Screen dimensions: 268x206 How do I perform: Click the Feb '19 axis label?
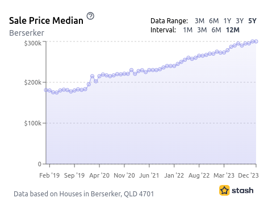(49, 175)
